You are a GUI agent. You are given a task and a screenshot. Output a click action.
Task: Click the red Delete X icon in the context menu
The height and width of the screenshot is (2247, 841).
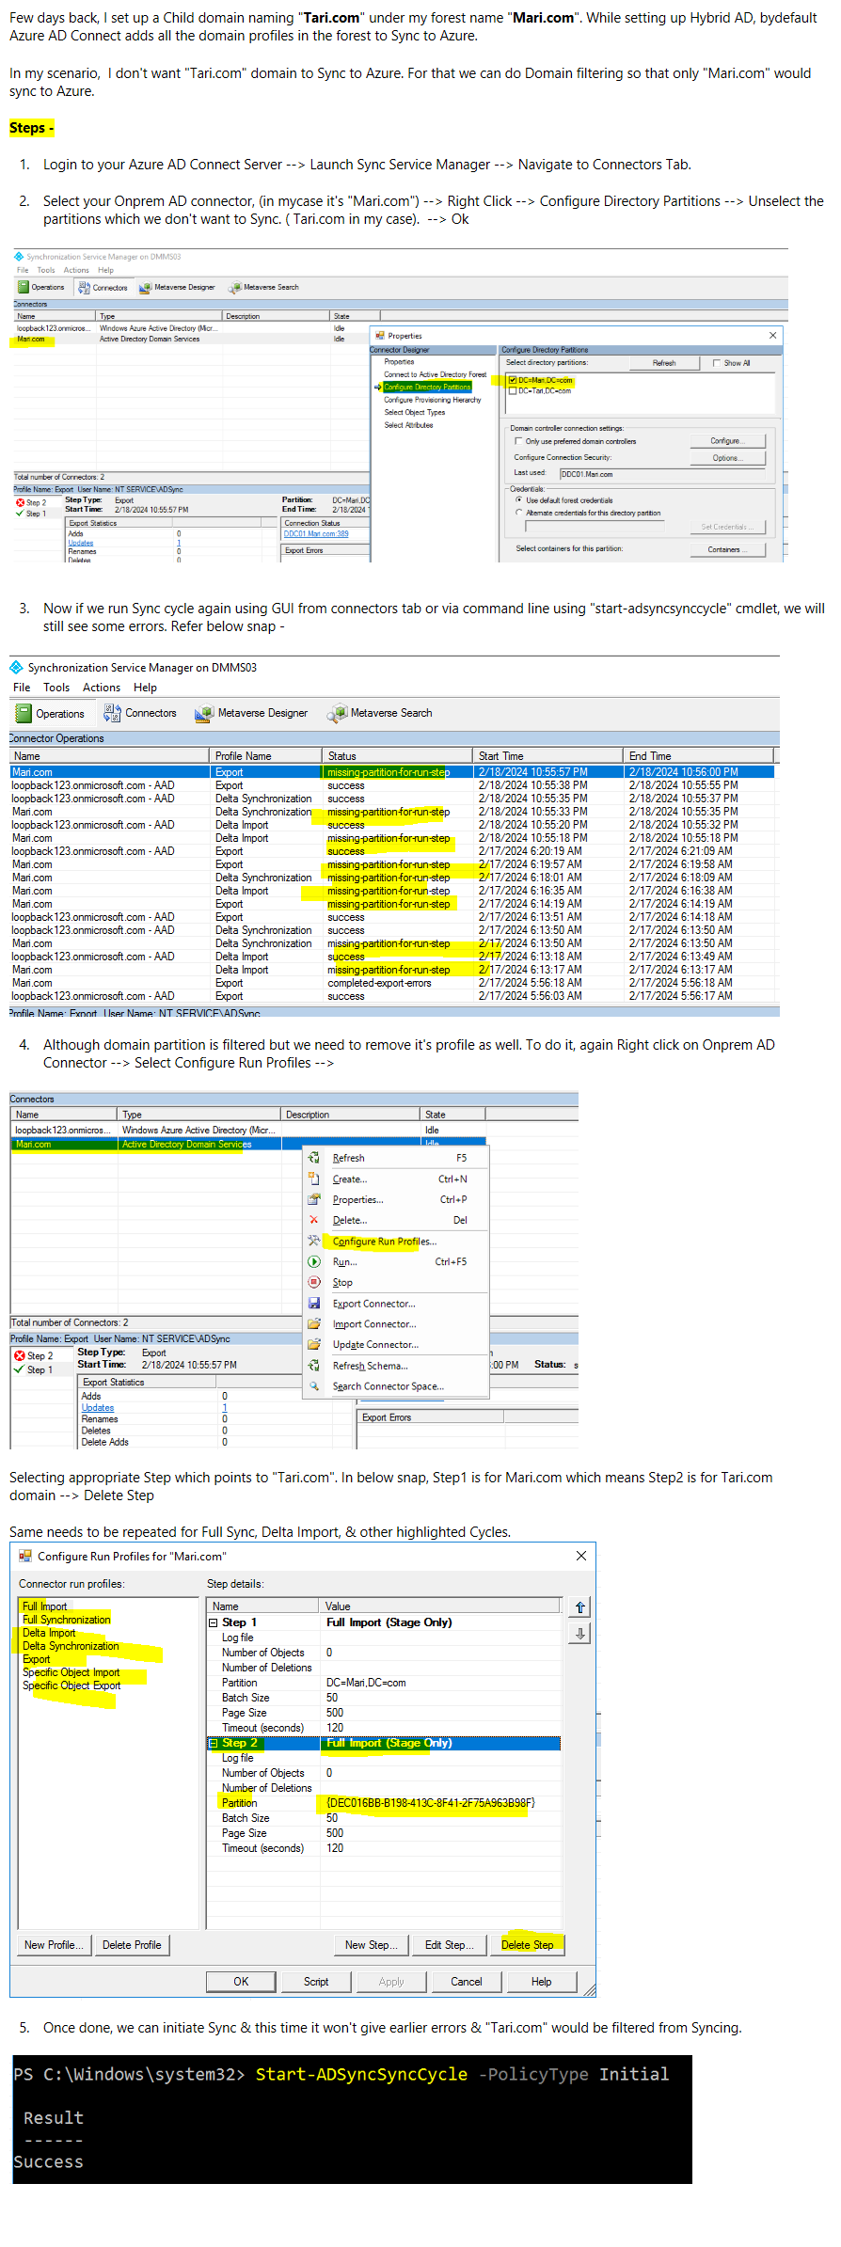click(x=314, y=1220)
